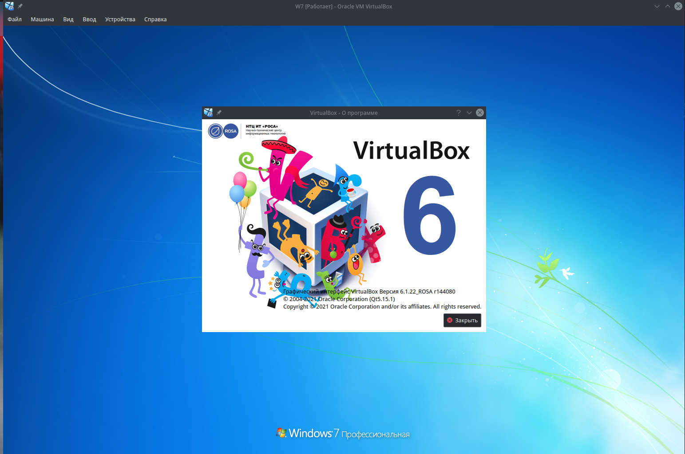
Task: Toggle the pin icon in main window title bar
Action: (x=20, y=6)
